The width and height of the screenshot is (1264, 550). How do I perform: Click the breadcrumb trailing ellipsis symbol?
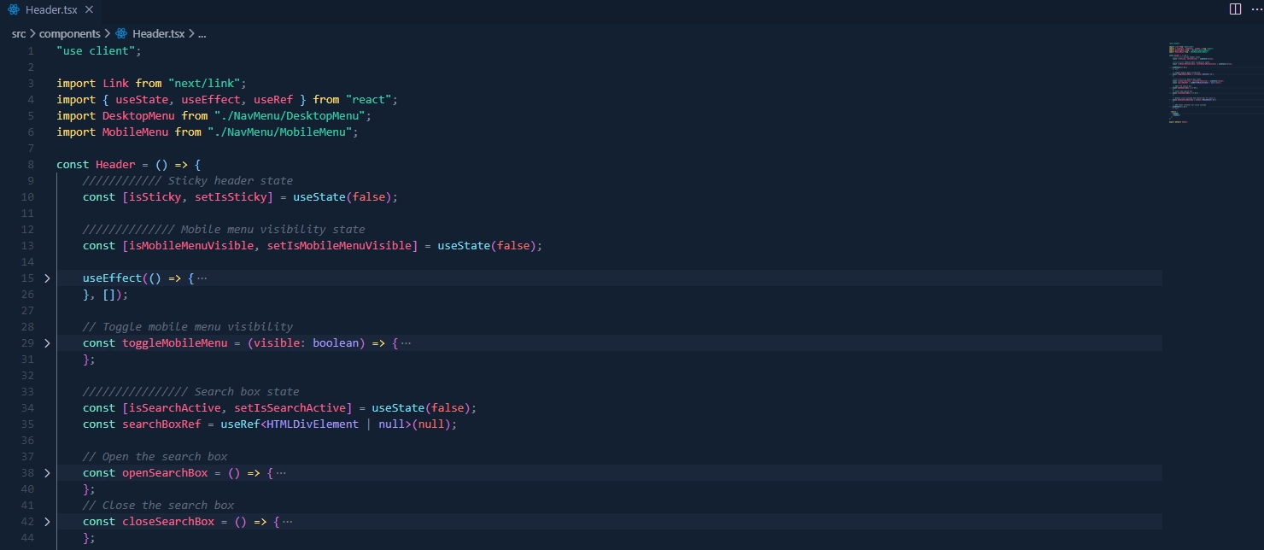coord(202,34)
